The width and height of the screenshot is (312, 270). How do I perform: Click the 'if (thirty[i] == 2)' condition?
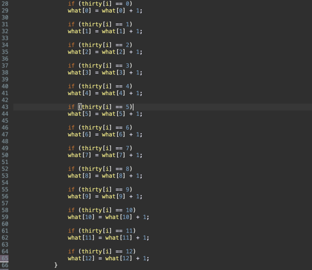click(100, 45)
